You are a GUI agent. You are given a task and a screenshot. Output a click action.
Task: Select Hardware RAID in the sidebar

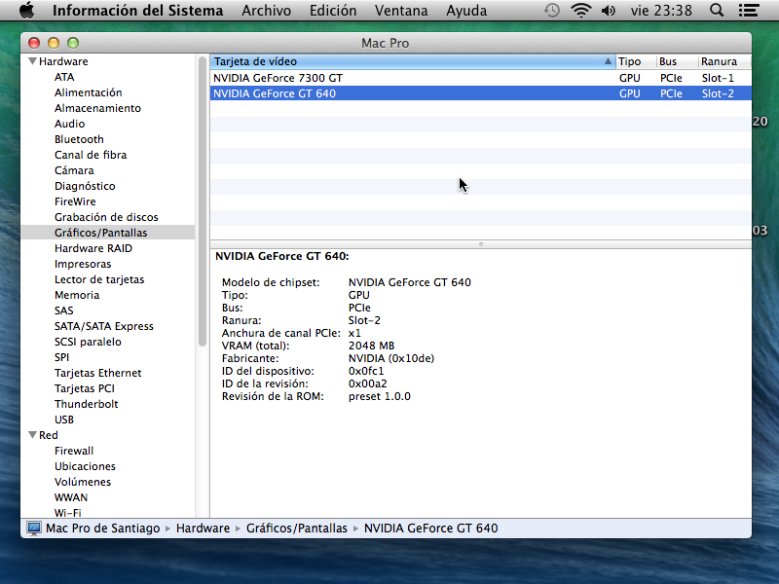(x=93, y=248)
